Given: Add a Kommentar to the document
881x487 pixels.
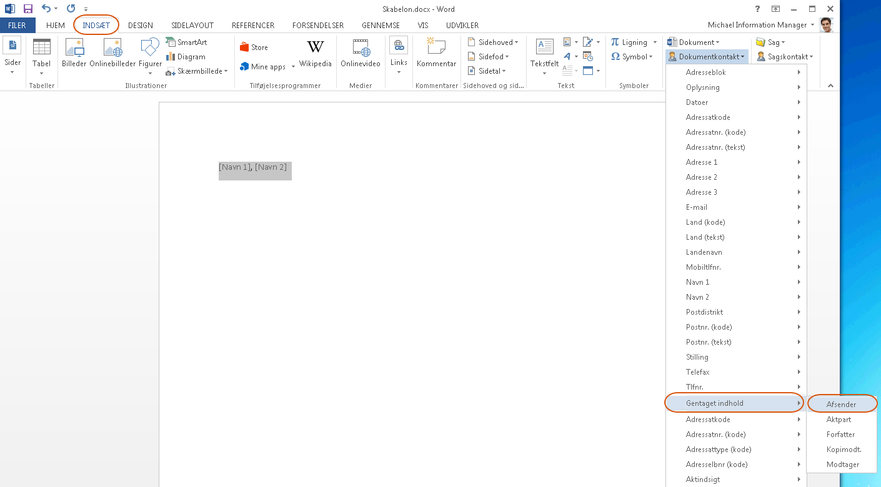Looking at the screenshot, I should pyautogui.click(x=436, y=48).
